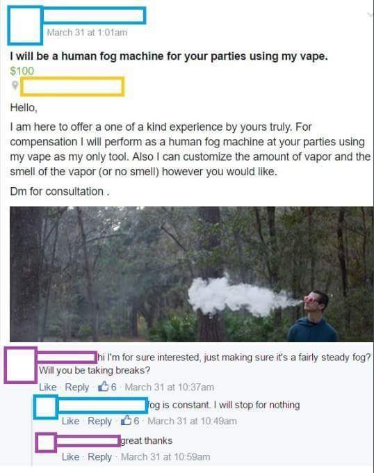Viewport: 374px width, 473px height.
Task: Click the March 31 at 10:49am timestamp
Action: coord(192,421)
